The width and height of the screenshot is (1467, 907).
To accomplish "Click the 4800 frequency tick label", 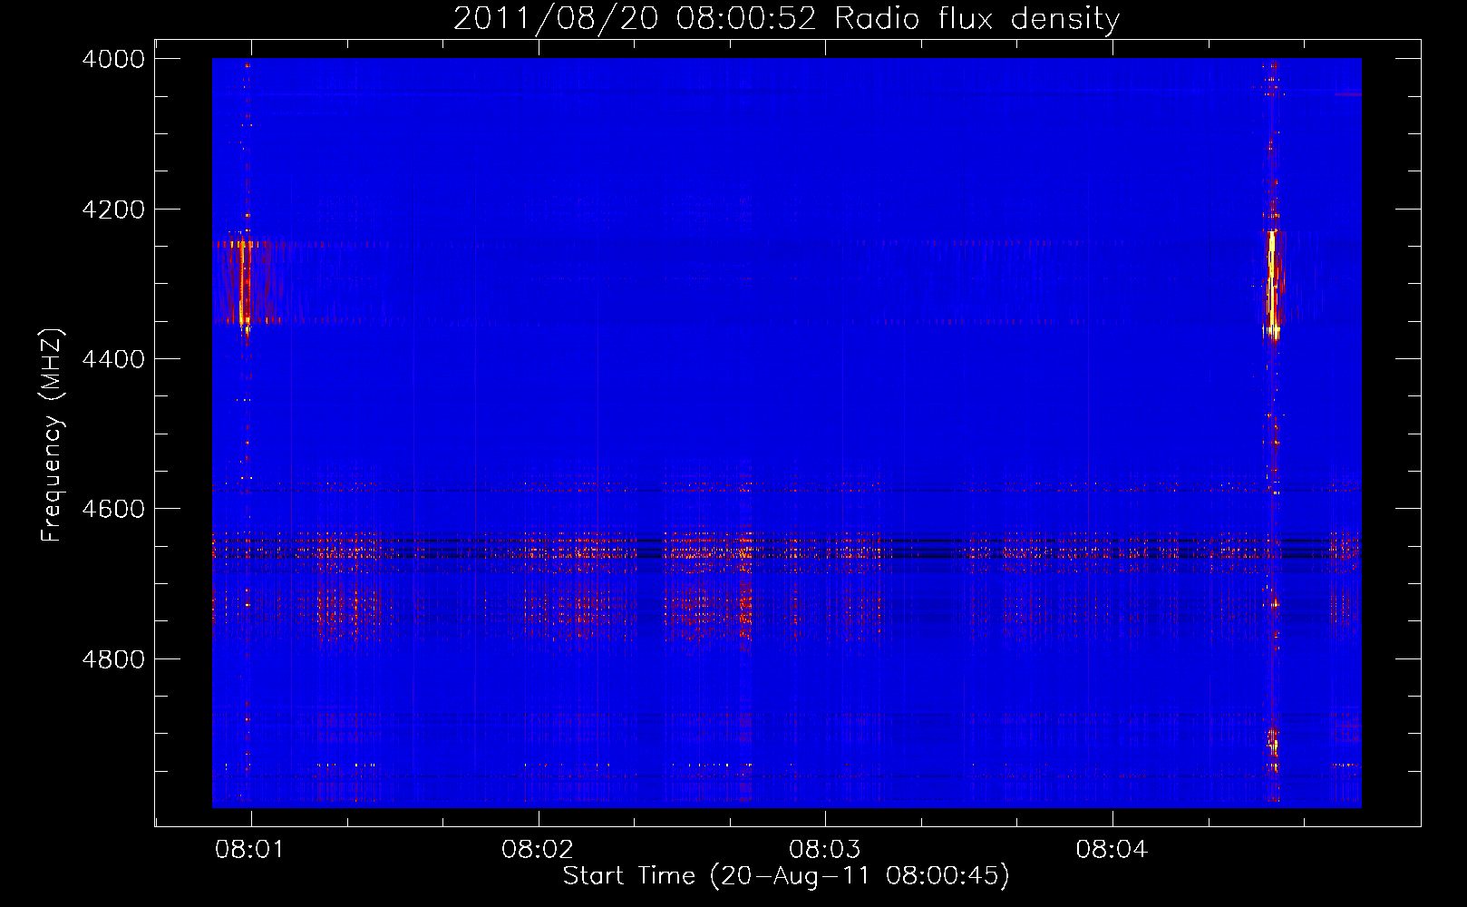I will point(113,659).
